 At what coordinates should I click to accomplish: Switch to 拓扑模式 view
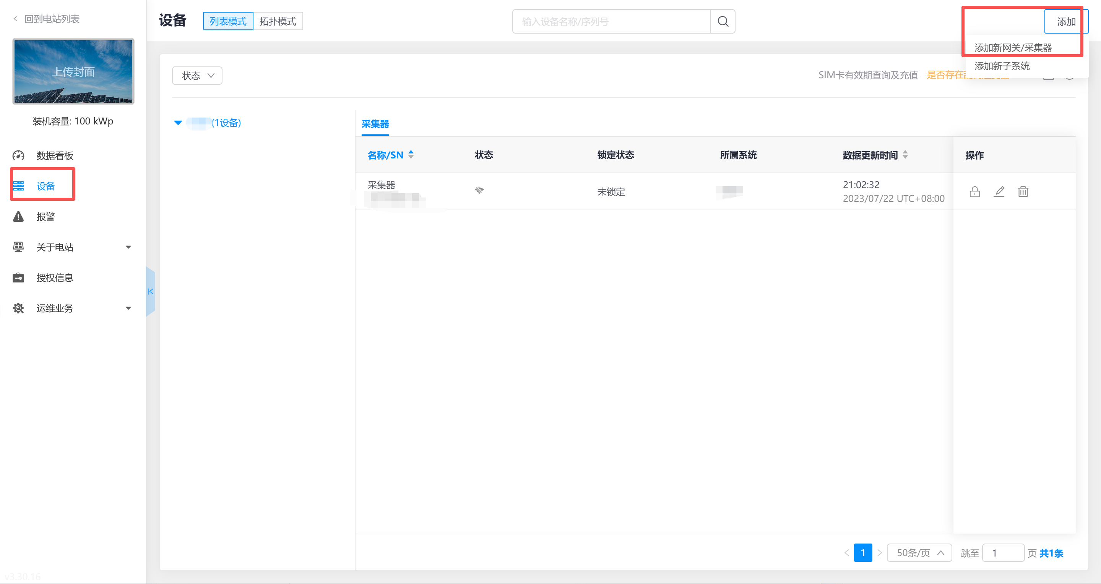[278, 21]
